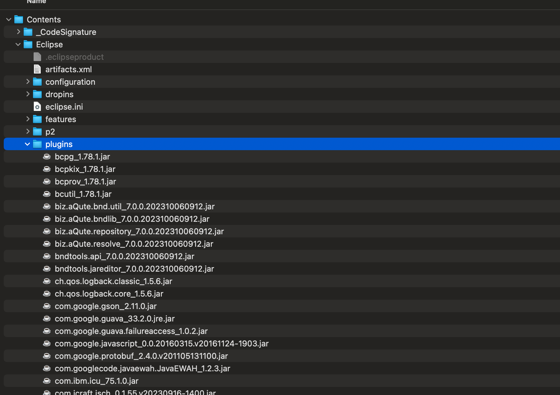Click the bcpg_1.78.1.jar coffee cup icon
This screenshot has width=560, height=395.
pyautogui.click(x=47, y=156)
